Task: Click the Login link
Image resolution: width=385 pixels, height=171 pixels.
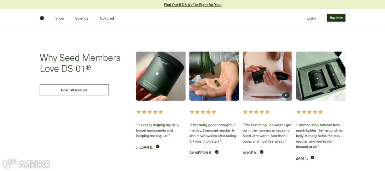Action: tap(311, 18)
